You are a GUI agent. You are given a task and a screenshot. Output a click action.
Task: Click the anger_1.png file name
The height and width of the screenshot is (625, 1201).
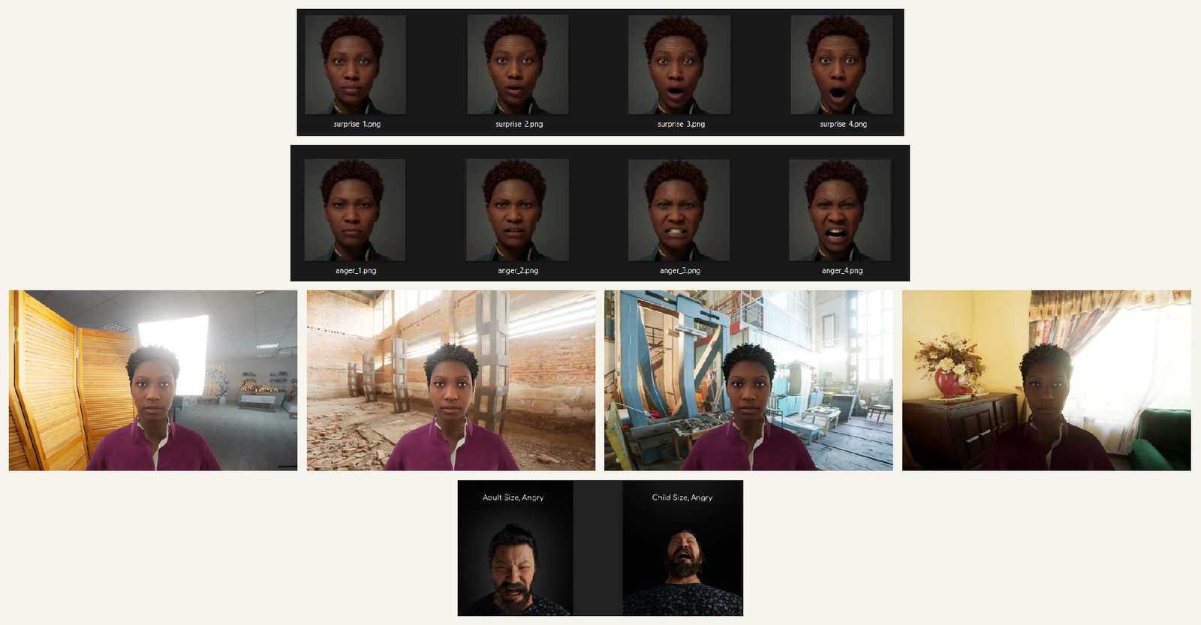tap(356, 271)
